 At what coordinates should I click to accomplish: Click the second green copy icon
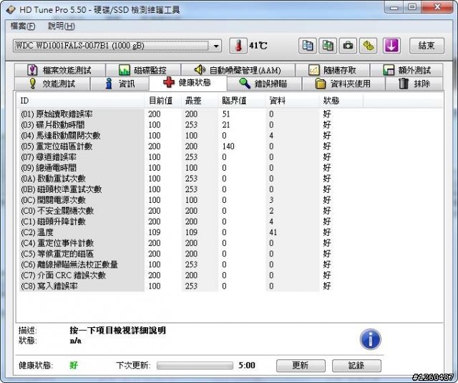tap(328, 46)
